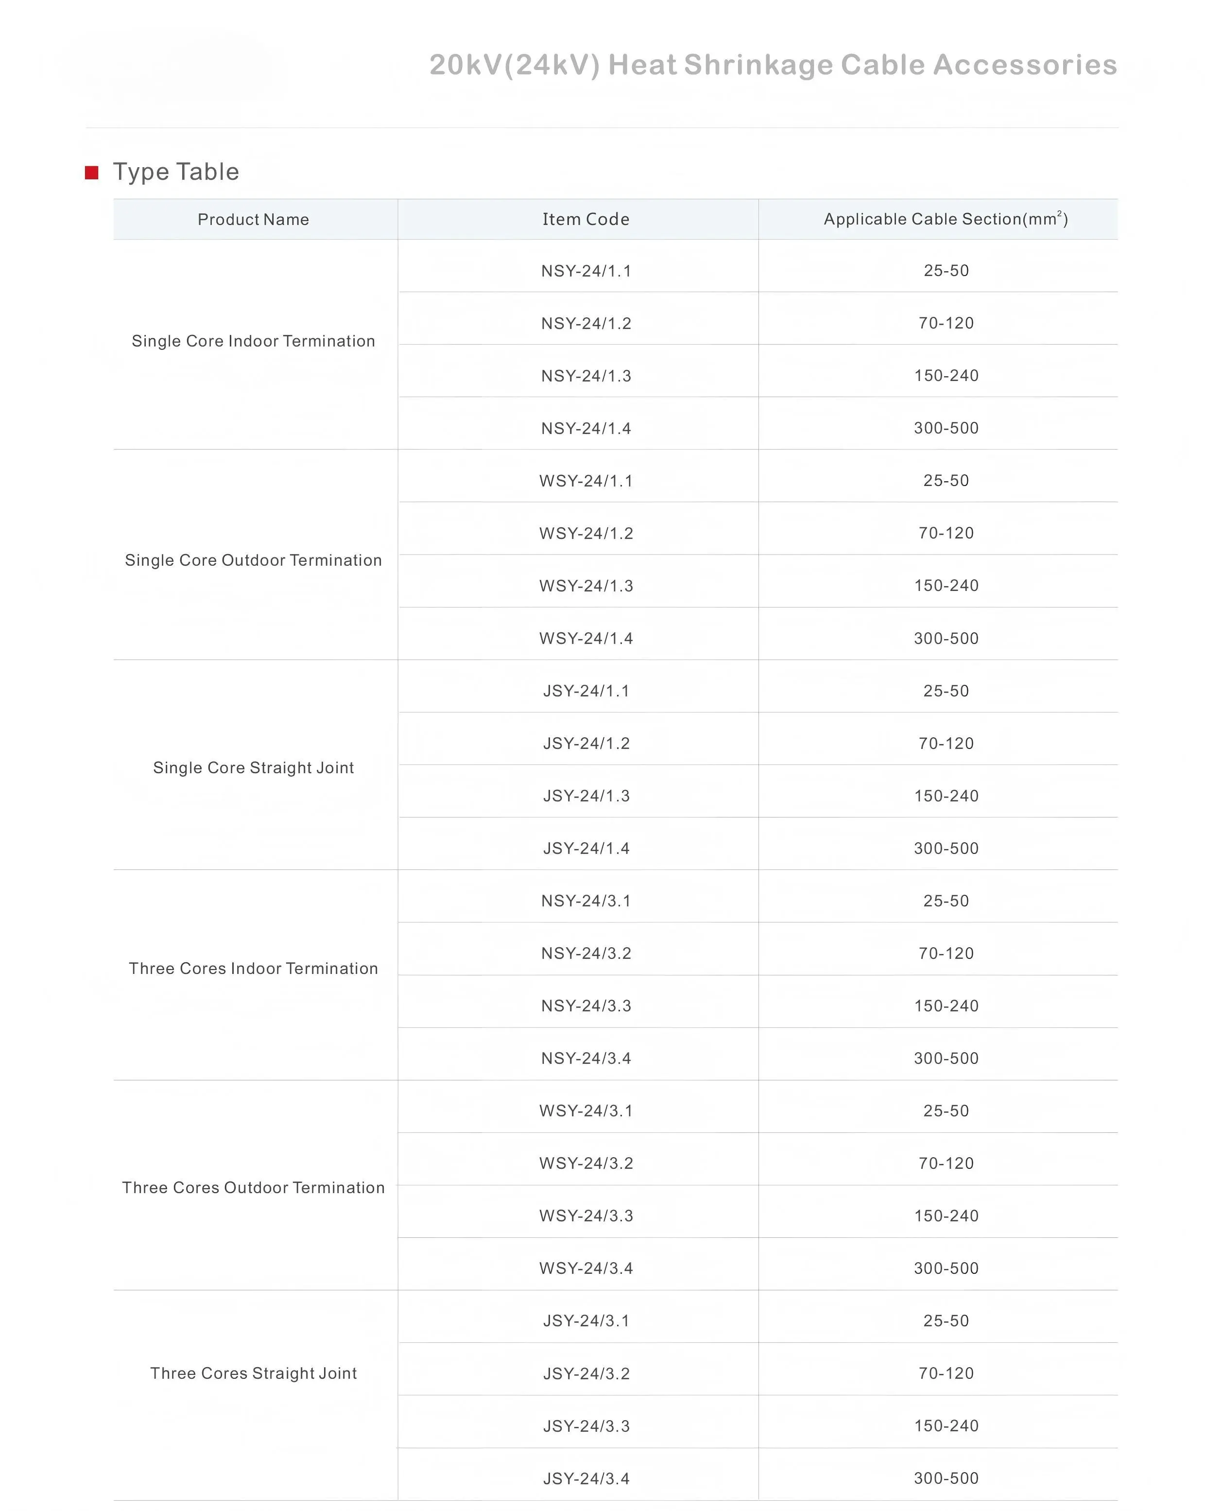Click the 150-240 value in JSY-24/1.3 row
The width and height of the screenshot is (1205, 1511).
click(x=946, y=797)
